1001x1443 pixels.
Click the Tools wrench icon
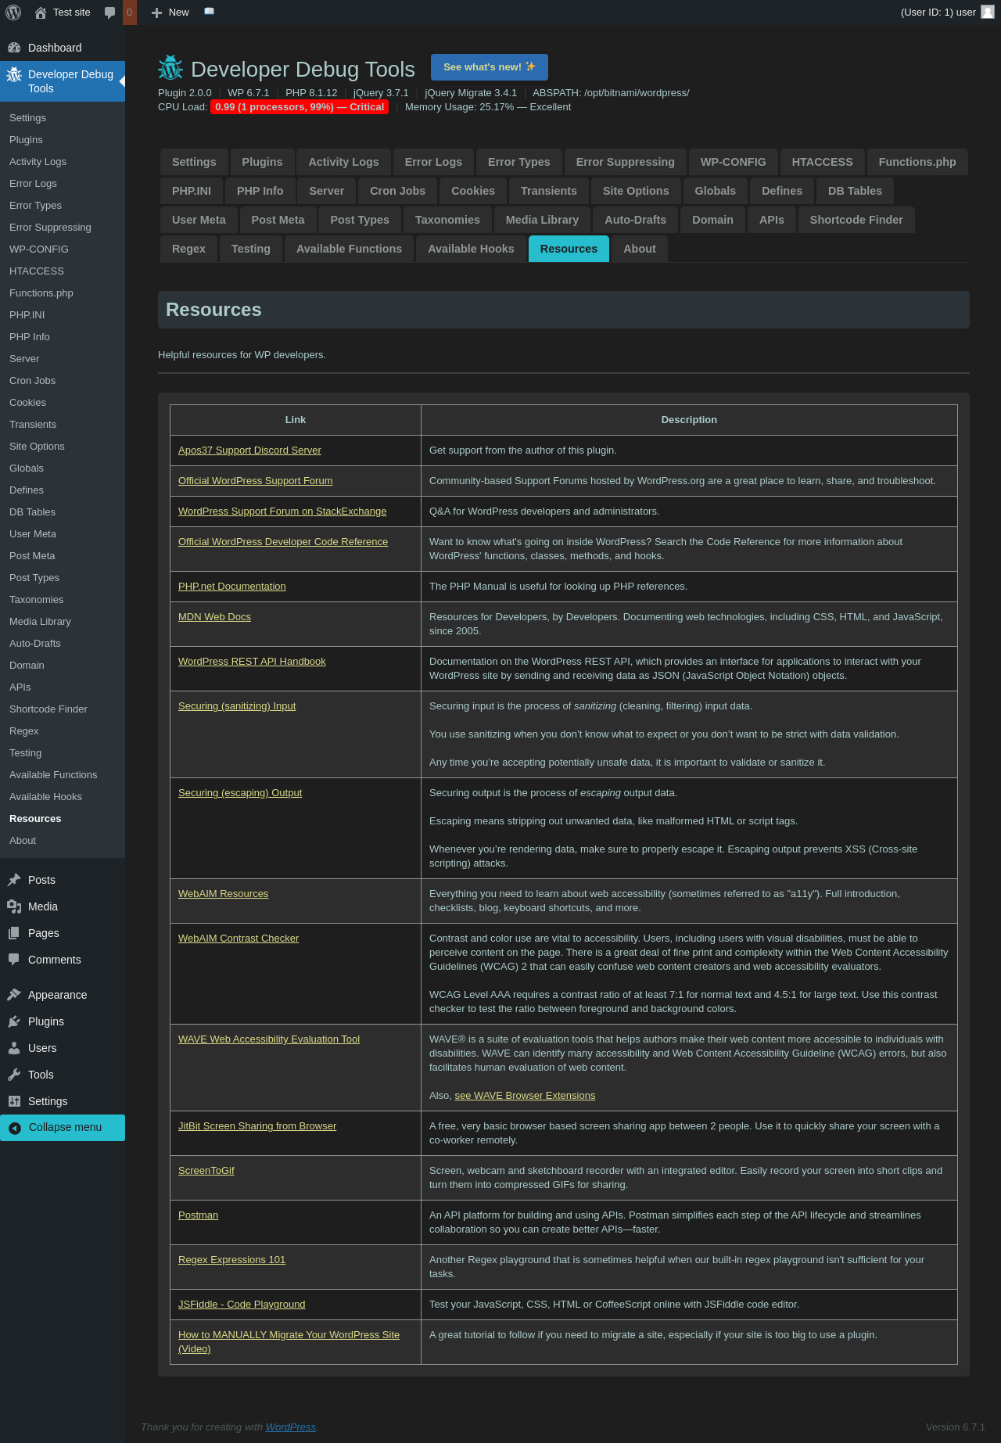coord(14,1075)
